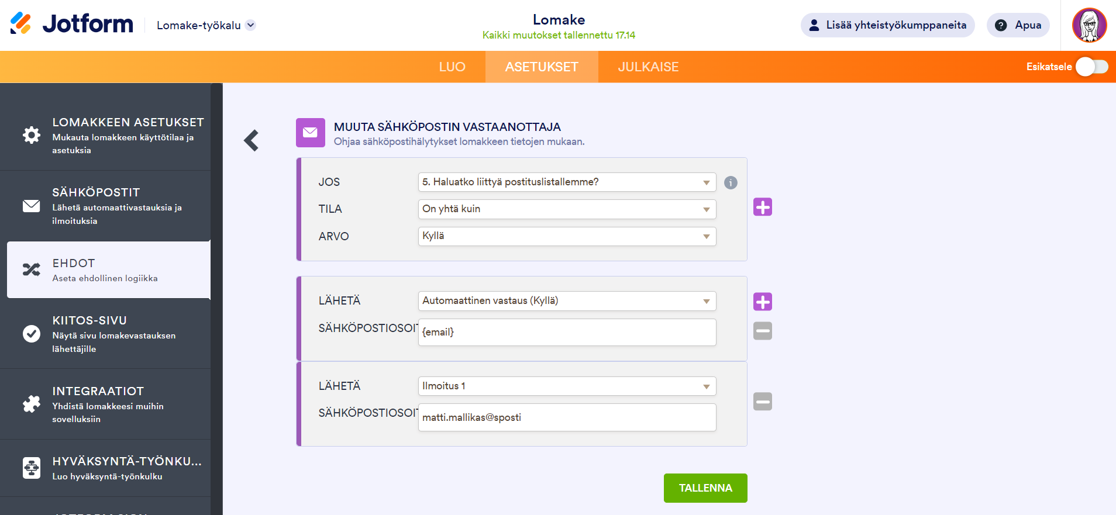Remove the Ilmoitus 1 action with the minus
Screen dimensions: 1116x515
click(763, 402)
